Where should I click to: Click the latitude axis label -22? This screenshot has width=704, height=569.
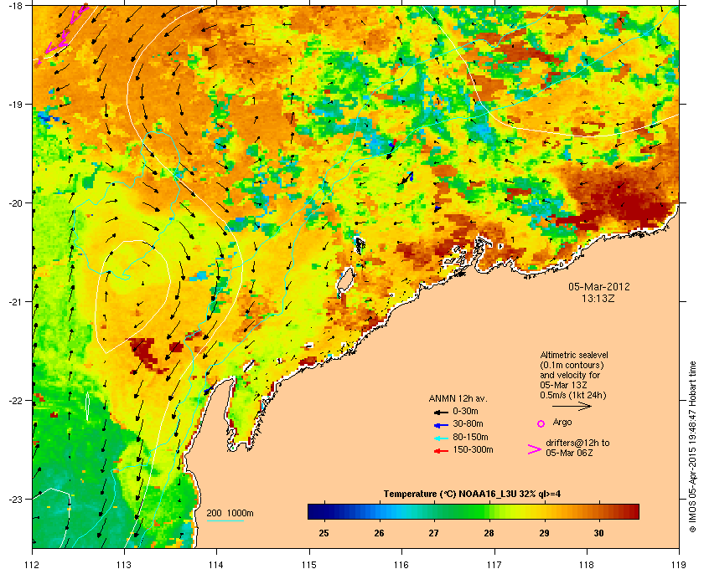pos(15,400)
